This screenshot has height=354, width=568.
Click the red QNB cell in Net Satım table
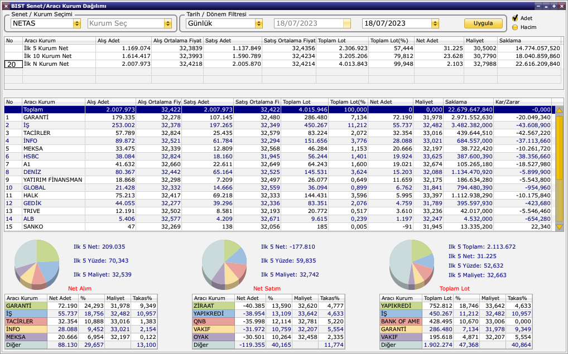[213, 322]
